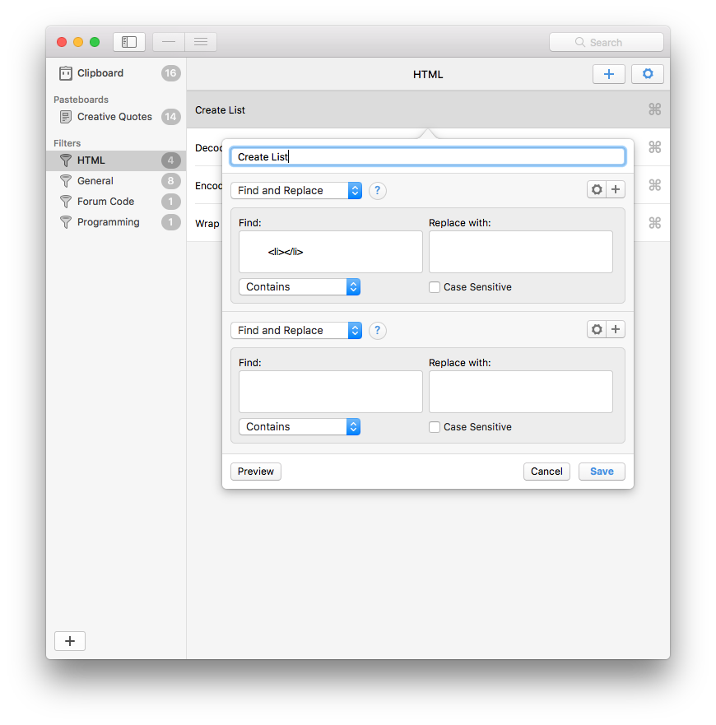Enable Case Sensitive for the second rule
Screen dimensions: 716x725
point(434,426)
